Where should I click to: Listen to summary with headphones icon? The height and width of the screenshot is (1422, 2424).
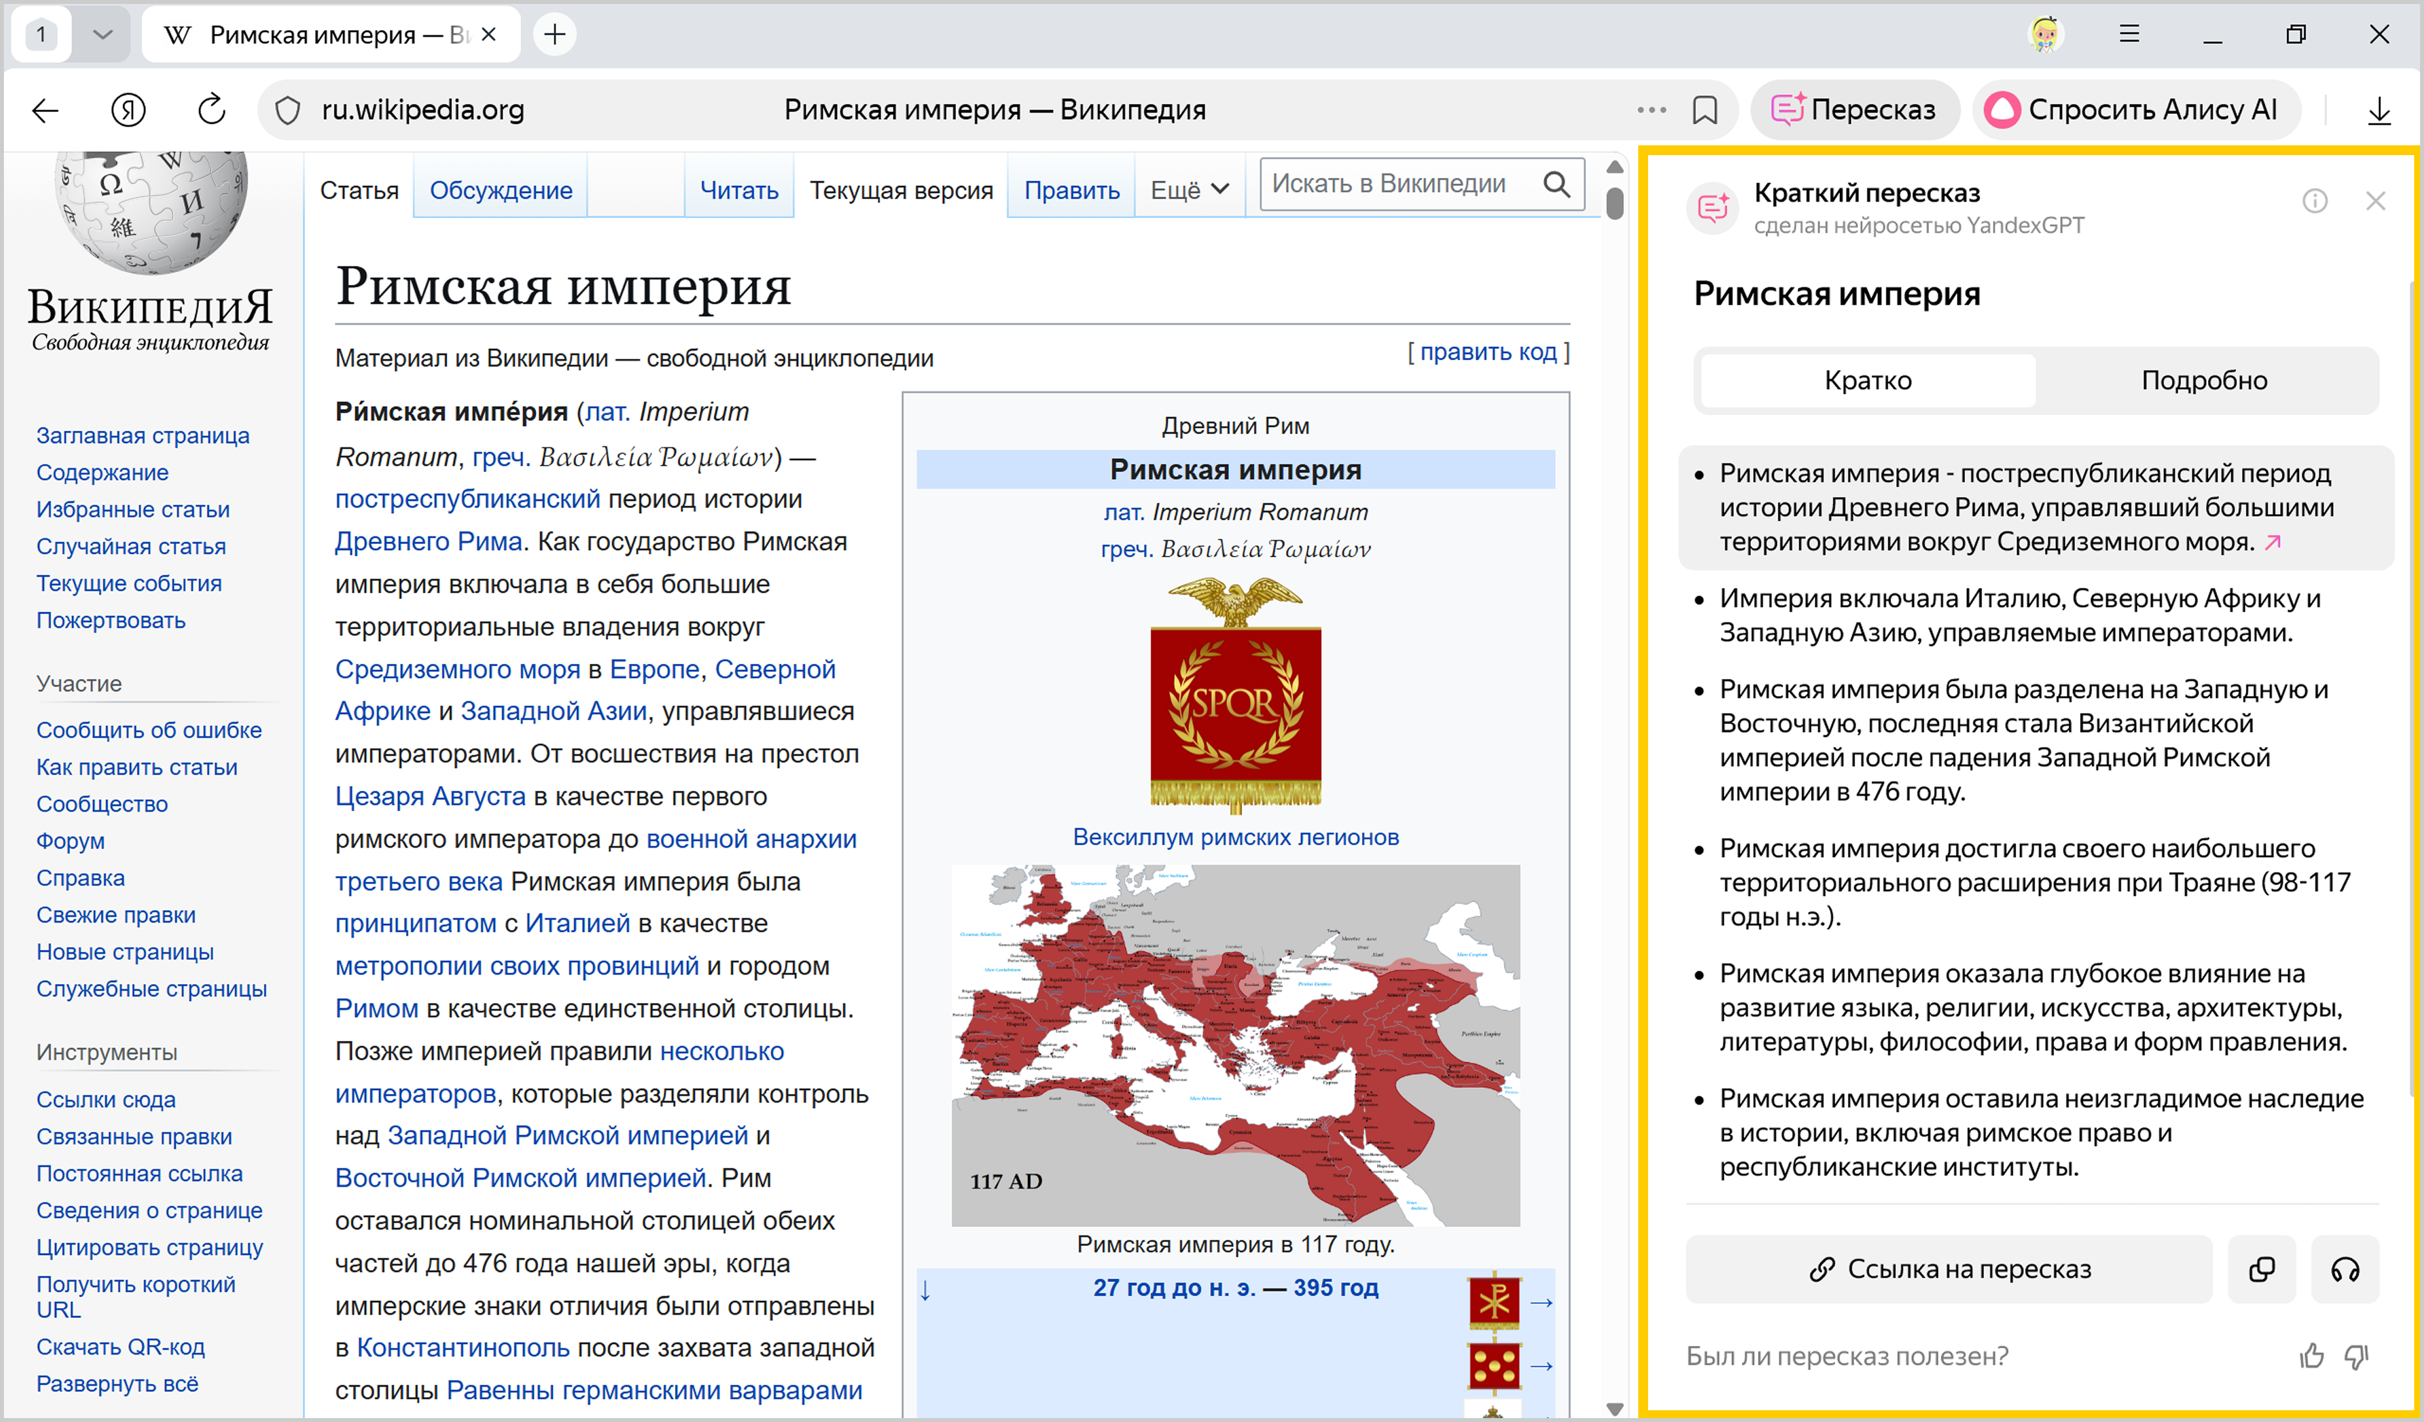point(2344,1269)
